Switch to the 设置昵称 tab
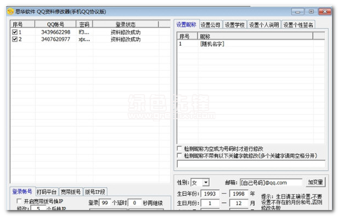Image resolution: width=338 pixels, height=216 pixels. pyautogui.click(x=186, y=24)
